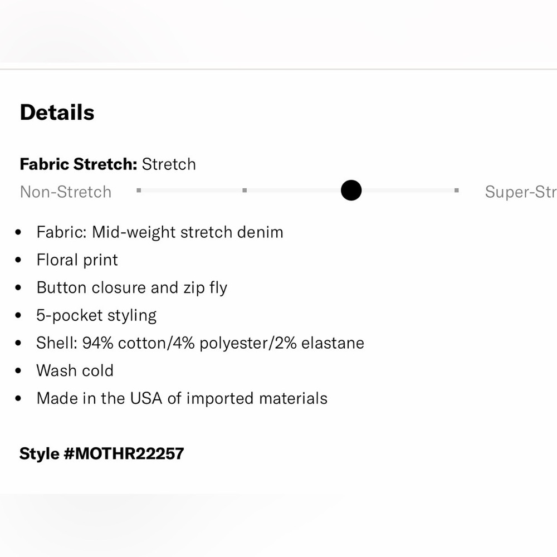The width and height of the screenshot is (557, 557).
Task: Click Made in the USA line
Action: [182, 399]
